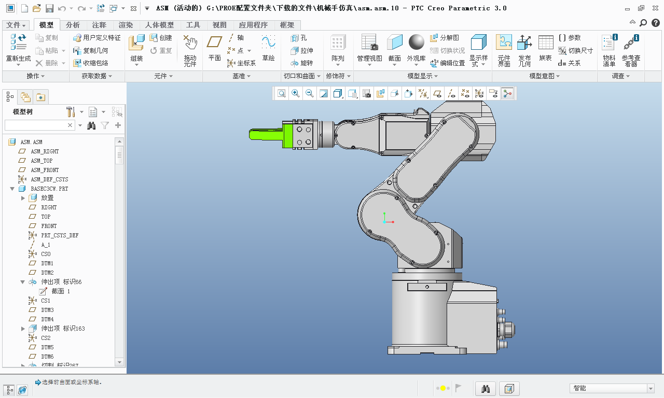Open the 视图 ribbon tab
The height and width of the screenshot is (398, 664).
tap(219, 25)
